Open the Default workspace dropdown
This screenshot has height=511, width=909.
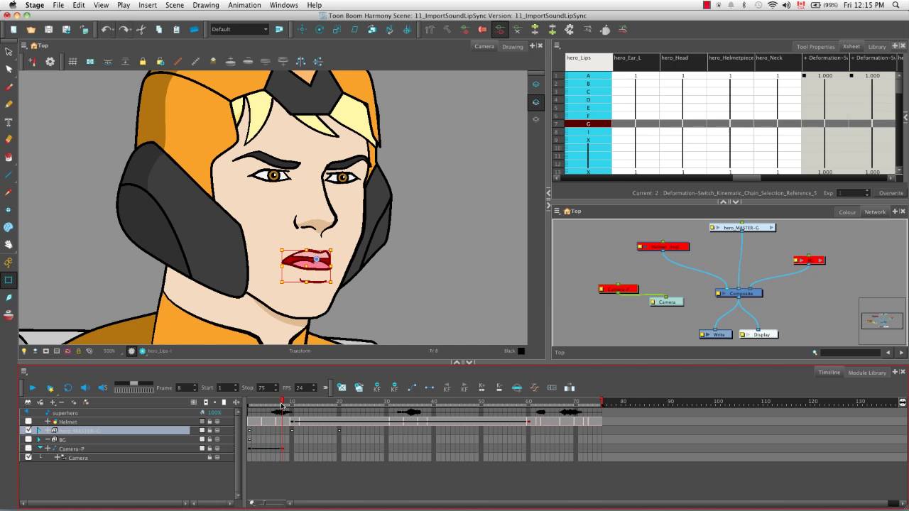pyautogui.click(x=239, y=29)
